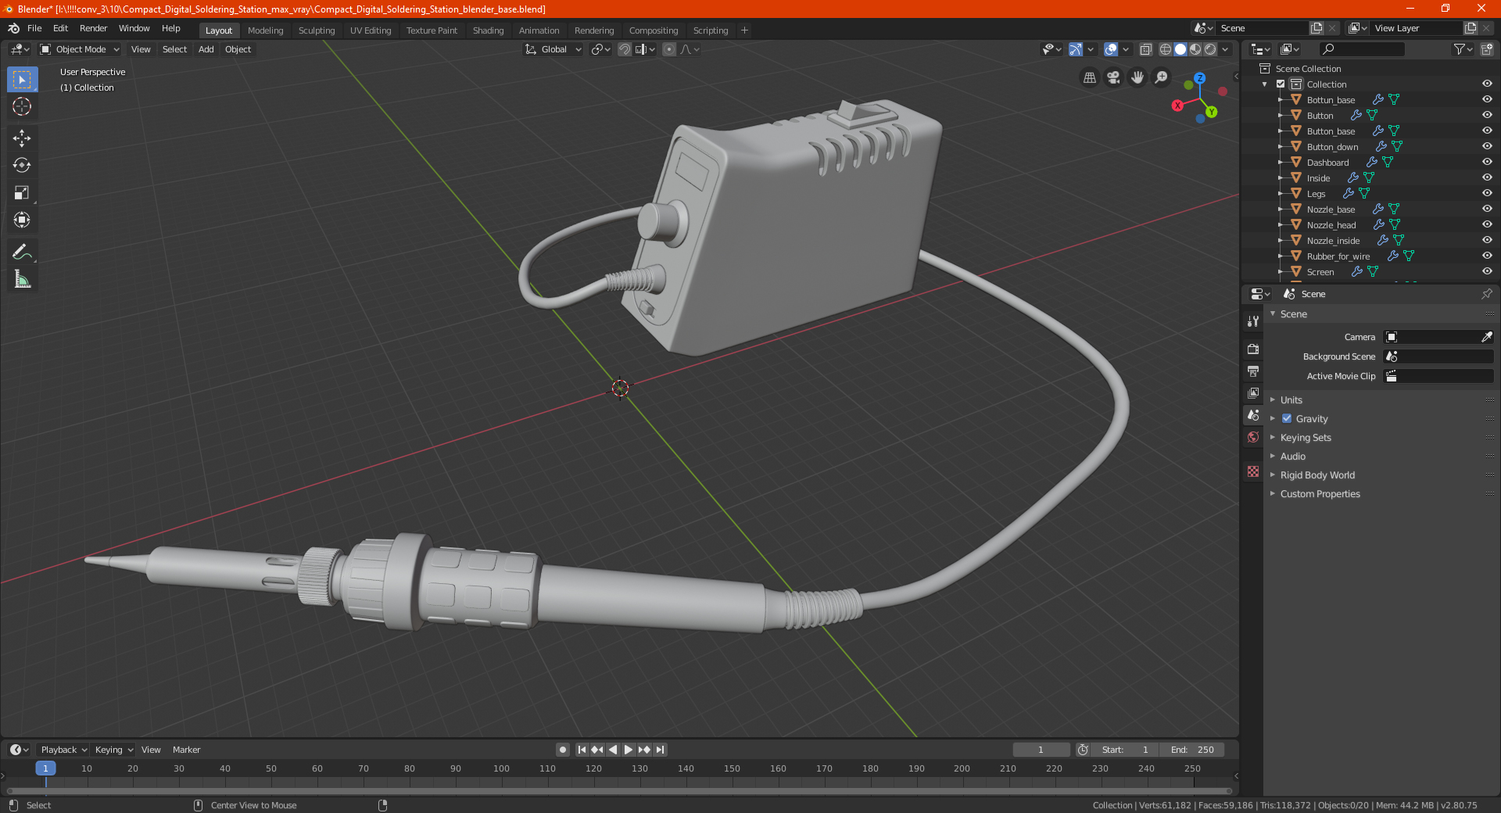Expand the Rigid Body World panel
Viewport: 1501px width, 813px height.
pos(1317,475)
